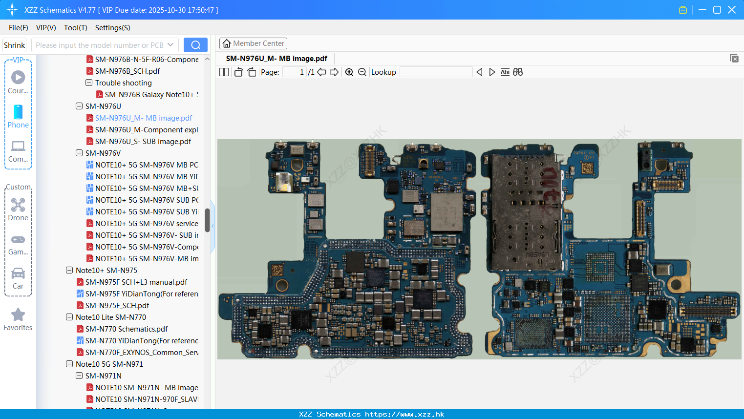Click the yellow toolbox icon in title bar

click(683, 10)
